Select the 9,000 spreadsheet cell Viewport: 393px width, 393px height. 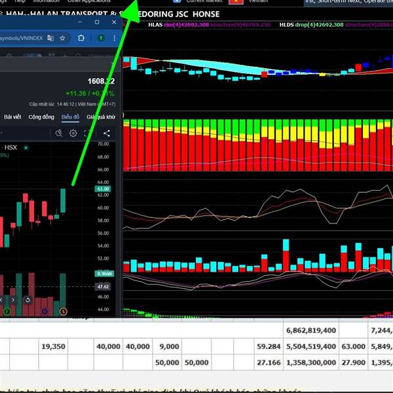(167, 346)
